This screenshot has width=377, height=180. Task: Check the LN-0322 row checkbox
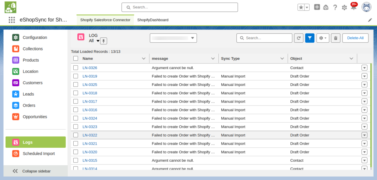coord(76,135)
